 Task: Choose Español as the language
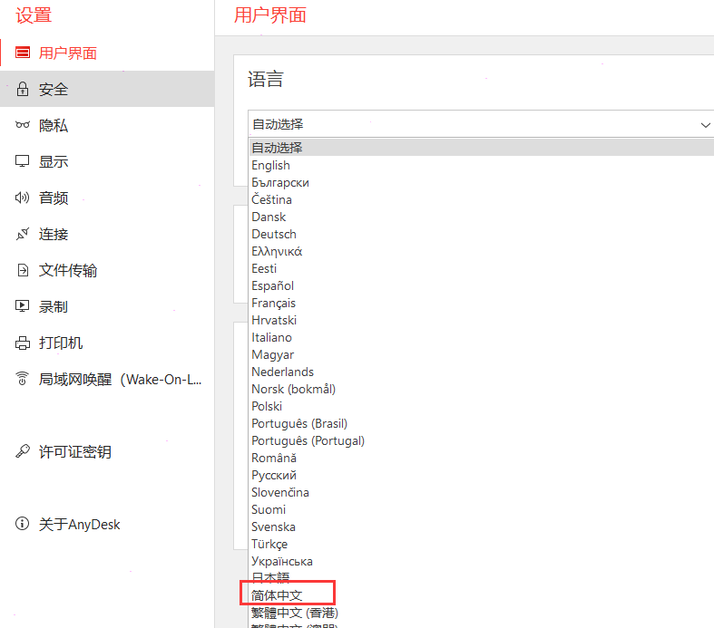[x=482, y=285]
